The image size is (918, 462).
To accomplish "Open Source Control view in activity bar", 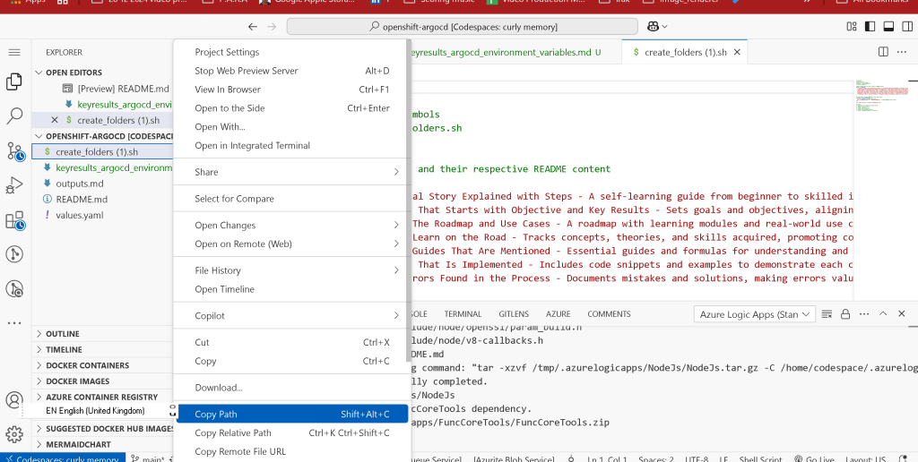I will pyautogui.click(x=14, y=151).
